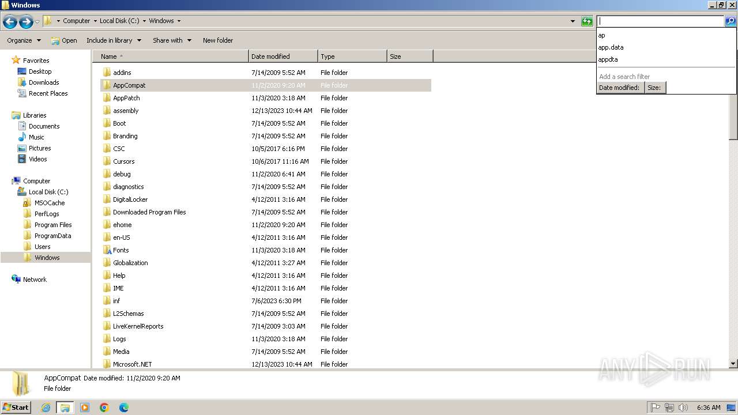Select the Branding folder
The image size is (738, 415).
tap(125, 136)
